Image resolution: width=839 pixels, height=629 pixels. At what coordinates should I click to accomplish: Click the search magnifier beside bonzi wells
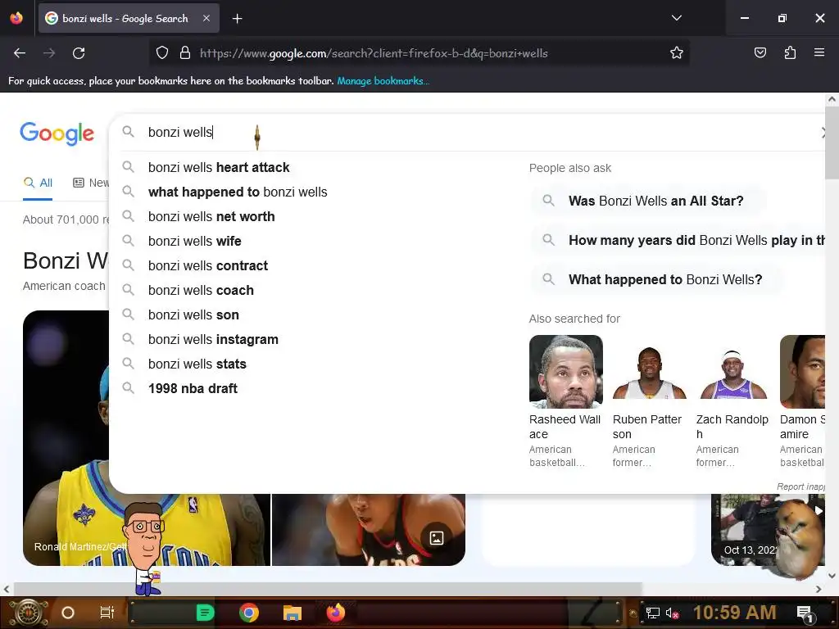coord(128,132)
